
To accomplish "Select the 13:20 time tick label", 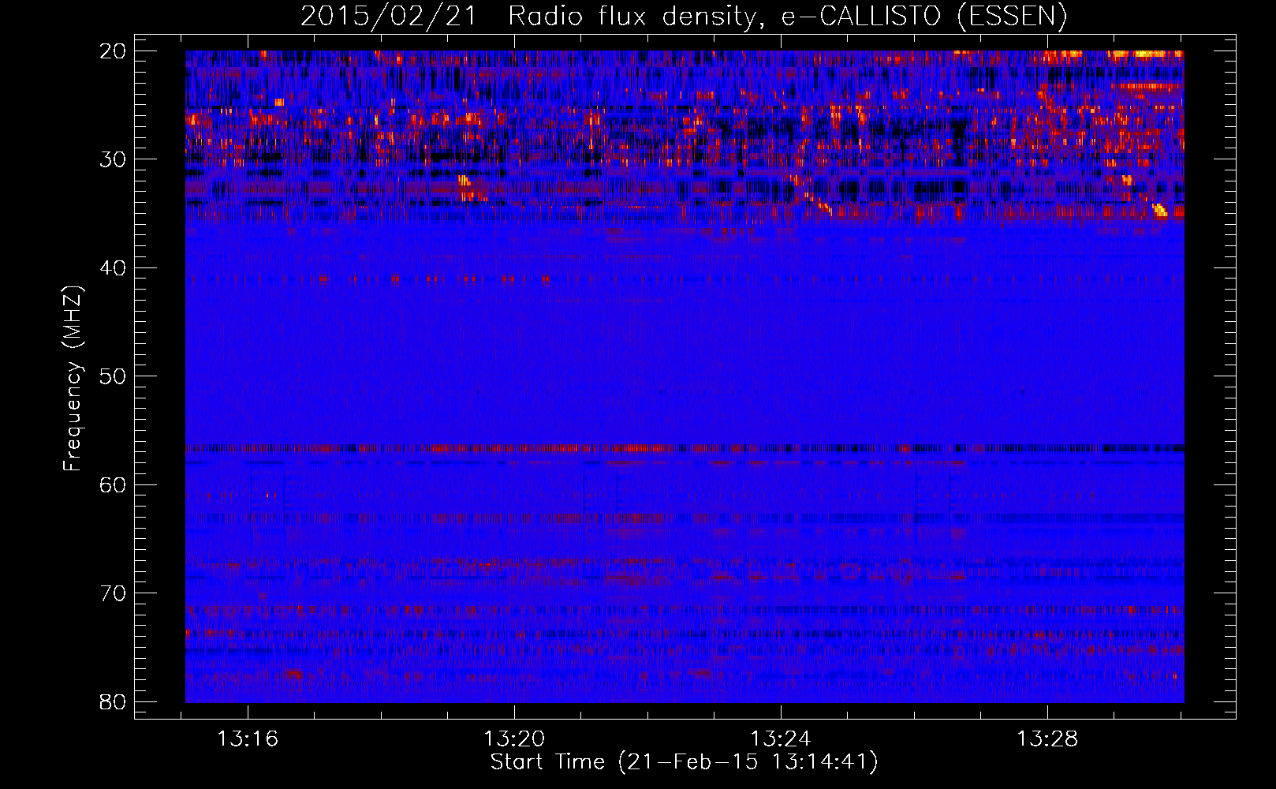I will point(514,739).
